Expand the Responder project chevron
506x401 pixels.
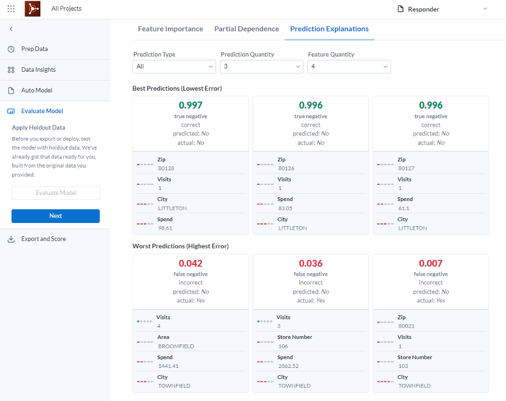(x=485, y=9)
